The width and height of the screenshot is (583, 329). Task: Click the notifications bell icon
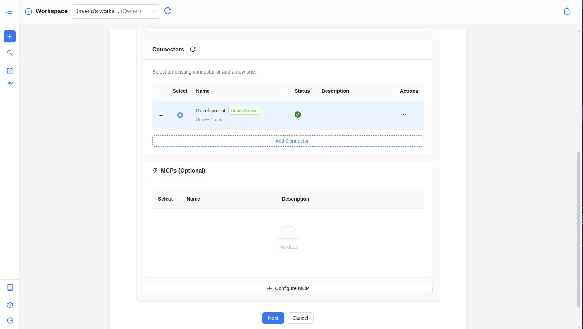(x=567, y=11)
